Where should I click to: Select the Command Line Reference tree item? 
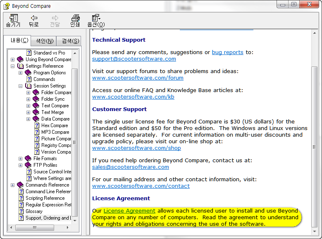[48, 192]
